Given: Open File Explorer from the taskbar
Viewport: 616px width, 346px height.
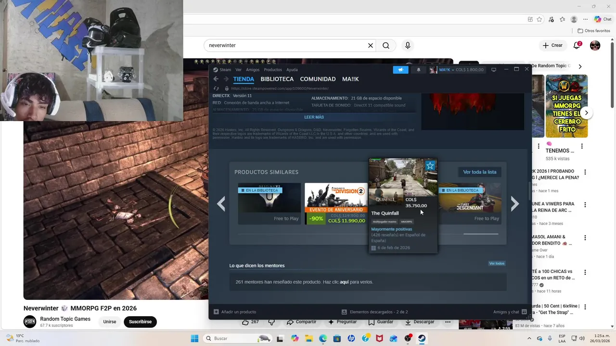Looking at the screenshot, I should coord(308,338).
